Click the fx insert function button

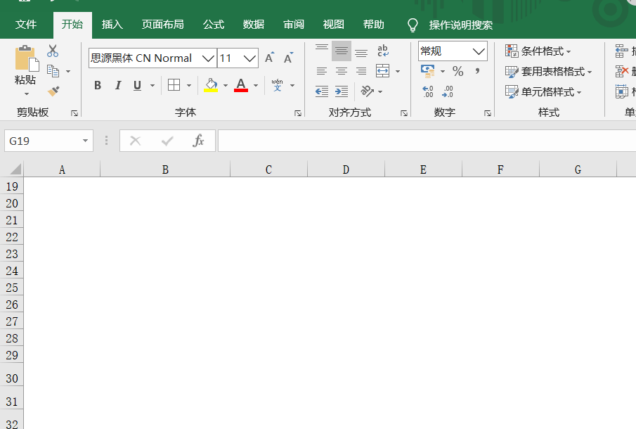tap(198, 141)
